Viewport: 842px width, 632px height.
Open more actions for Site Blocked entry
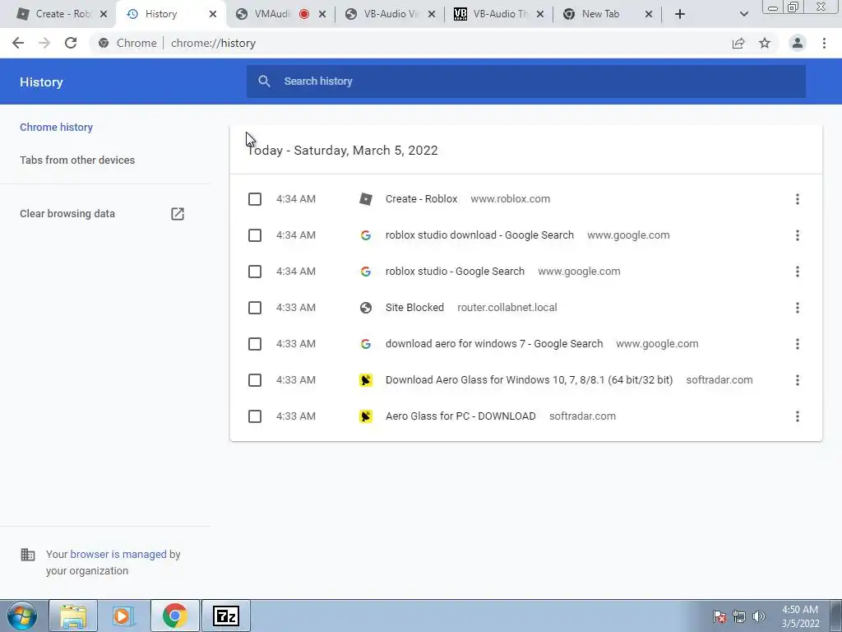tap(798, 308)
